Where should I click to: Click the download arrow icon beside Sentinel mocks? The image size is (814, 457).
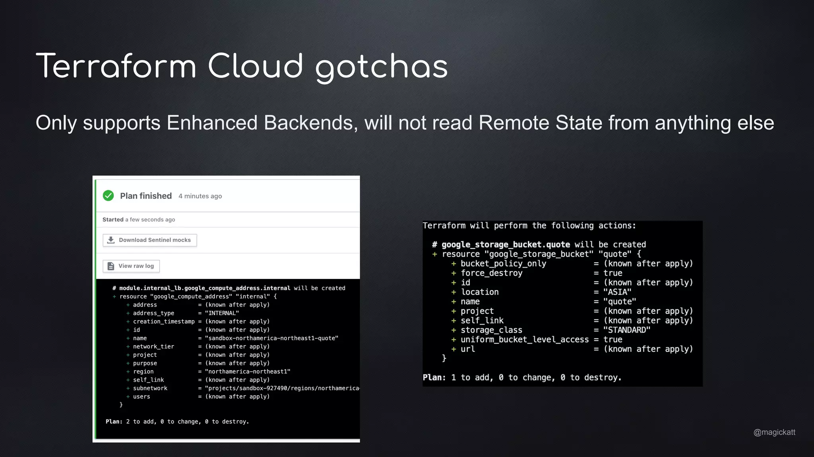[x=111, y=240]
